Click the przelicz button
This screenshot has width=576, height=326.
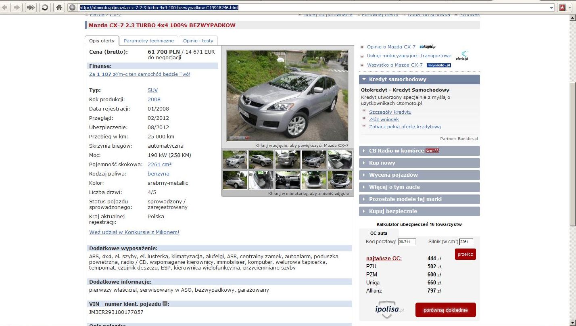point(465,254)
